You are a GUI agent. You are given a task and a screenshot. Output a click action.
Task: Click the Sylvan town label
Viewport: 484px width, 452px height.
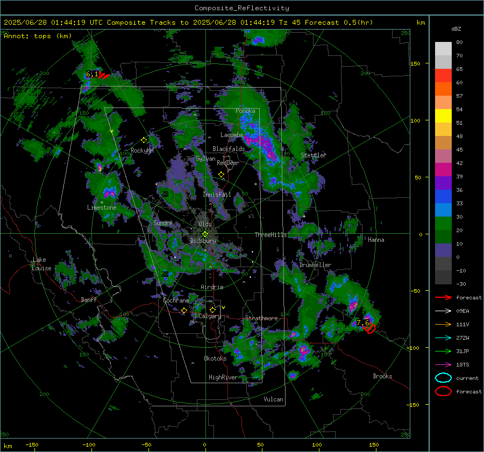205,159
